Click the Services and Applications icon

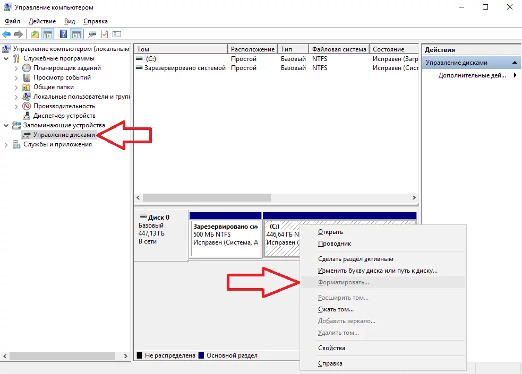(x=16, y=144)
